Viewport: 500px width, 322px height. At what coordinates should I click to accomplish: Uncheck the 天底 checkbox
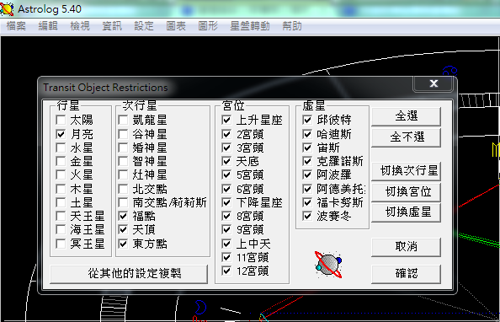coord(226,161)
